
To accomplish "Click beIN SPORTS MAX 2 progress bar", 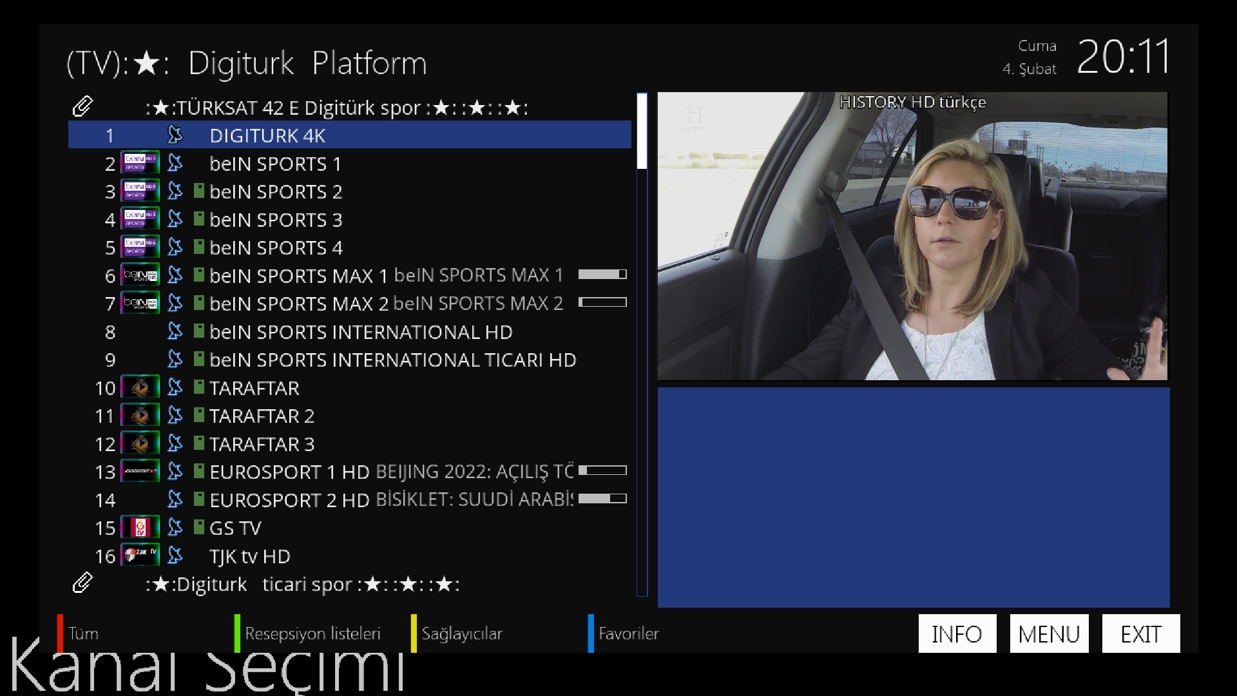I will tap(602, 302).
